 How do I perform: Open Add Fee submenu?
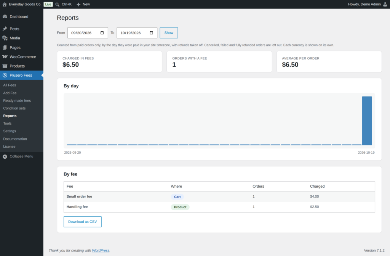[10, 93]
